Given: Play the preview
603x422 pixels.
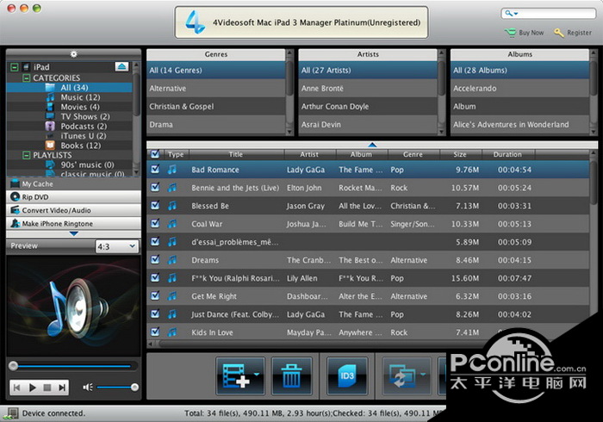Looking at the screenshot, I should 33,388.
